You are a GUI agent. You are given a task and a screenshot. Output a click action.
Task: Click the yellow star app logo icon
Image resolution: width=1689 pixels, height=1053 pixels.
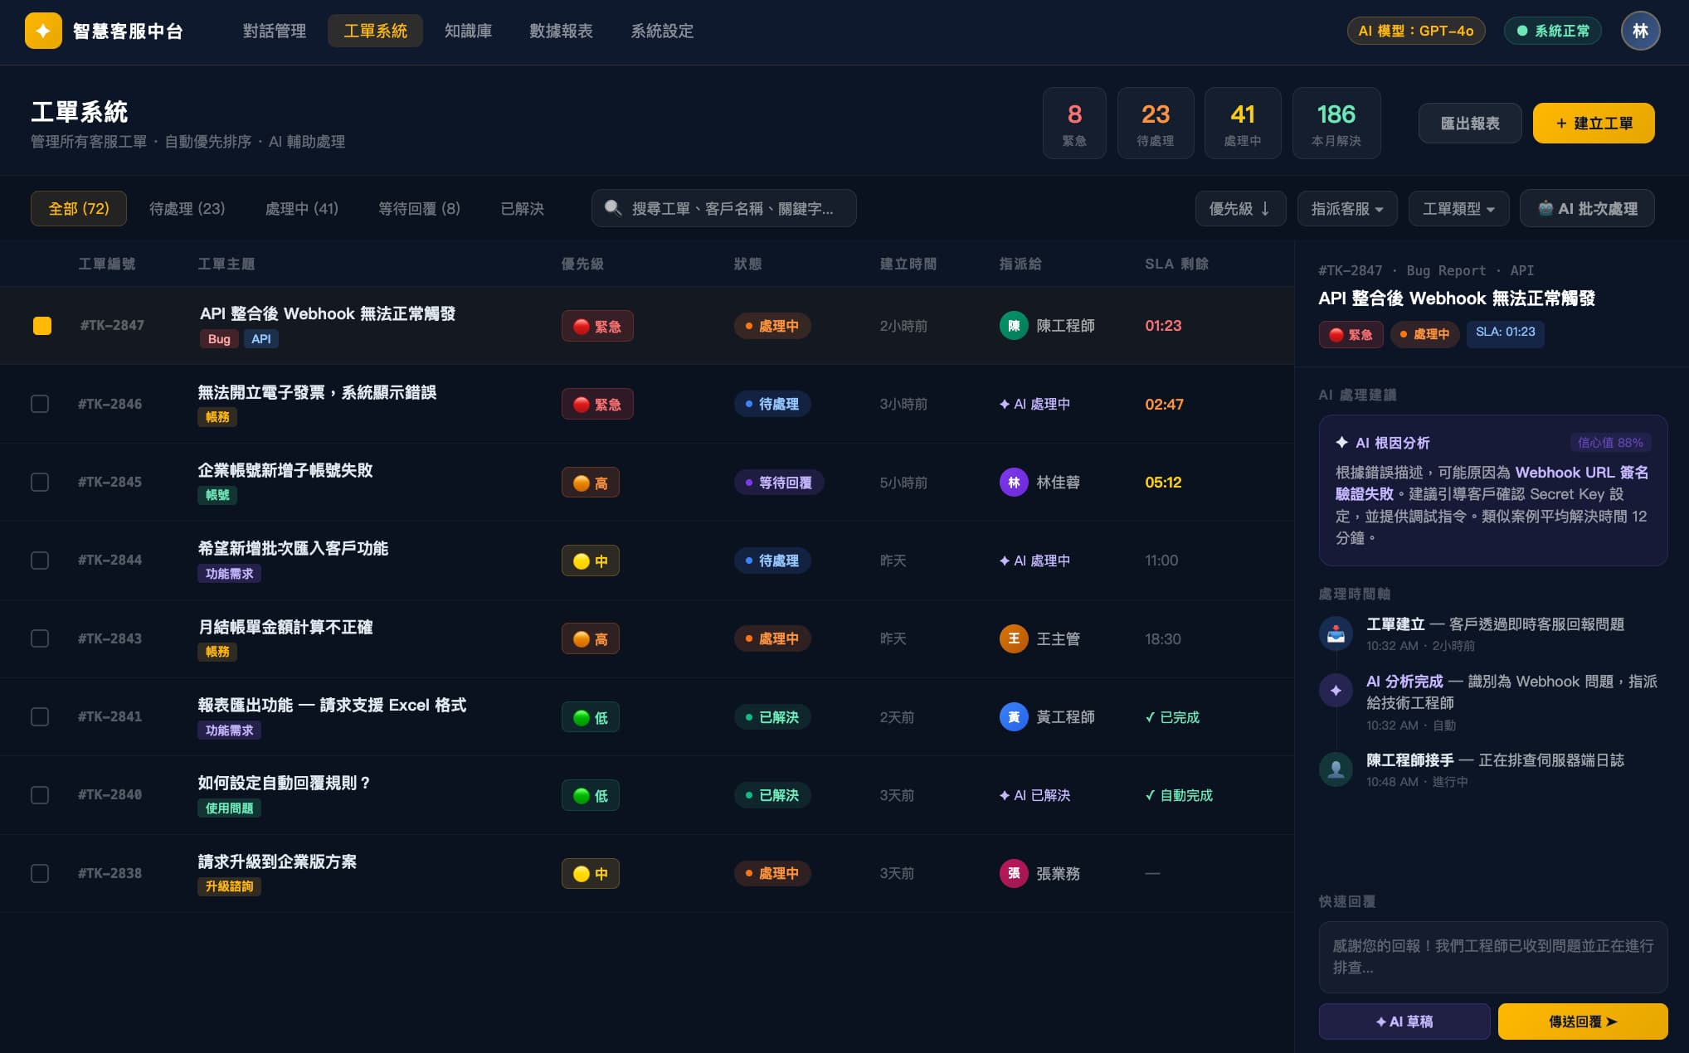(43, 31)
